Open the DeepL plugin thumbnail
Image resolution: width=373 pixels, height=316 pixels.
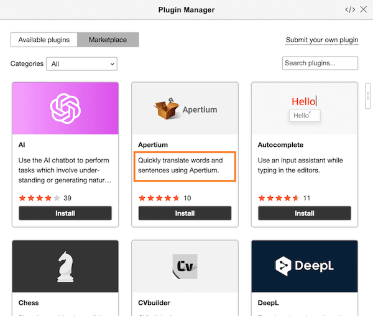[x=305, y=266]
